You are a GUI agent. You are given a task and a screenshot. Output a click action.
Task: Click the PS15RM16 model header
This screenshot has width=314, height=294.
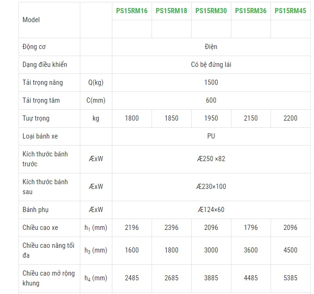132,11
